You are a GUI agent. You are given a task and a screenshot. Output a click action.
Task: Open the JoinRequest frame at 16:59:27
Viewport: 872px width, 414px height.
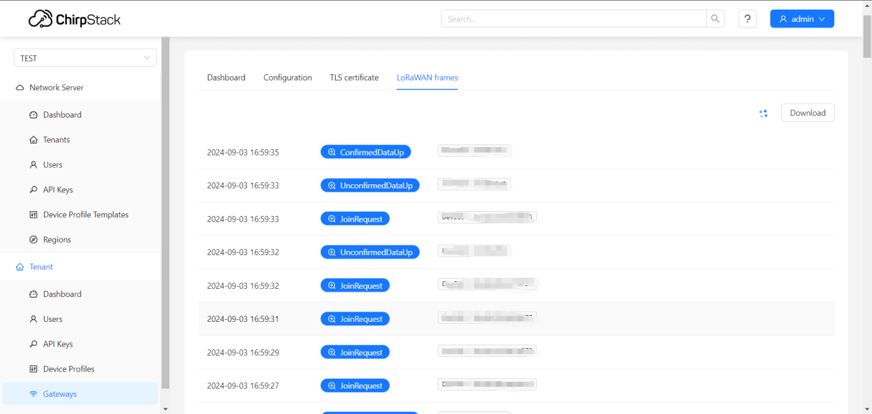(x=355, y=386)
